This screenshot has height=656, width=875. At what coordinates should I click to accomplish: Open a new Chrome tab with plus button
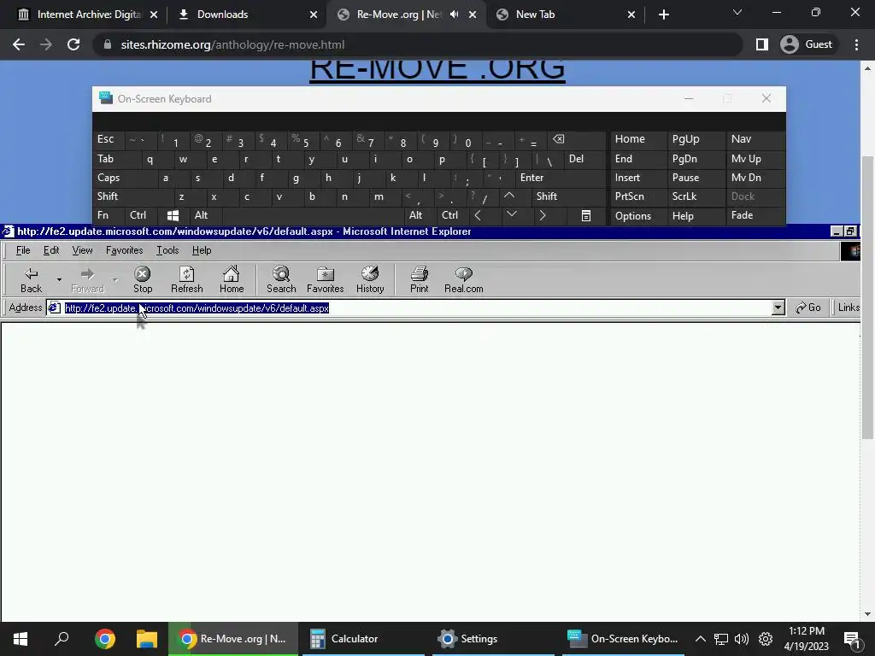[x=663, y=15]
